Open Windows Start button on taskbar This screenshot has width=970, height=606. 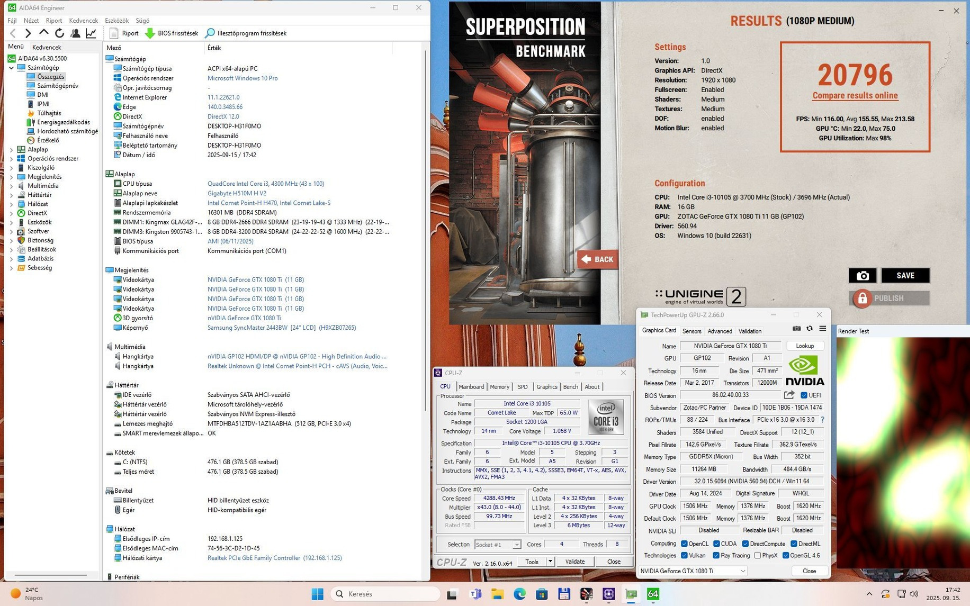click(317, 594)
